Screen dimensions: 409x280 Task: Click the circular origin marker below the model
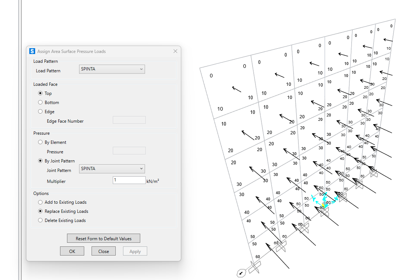click(241, 273)
